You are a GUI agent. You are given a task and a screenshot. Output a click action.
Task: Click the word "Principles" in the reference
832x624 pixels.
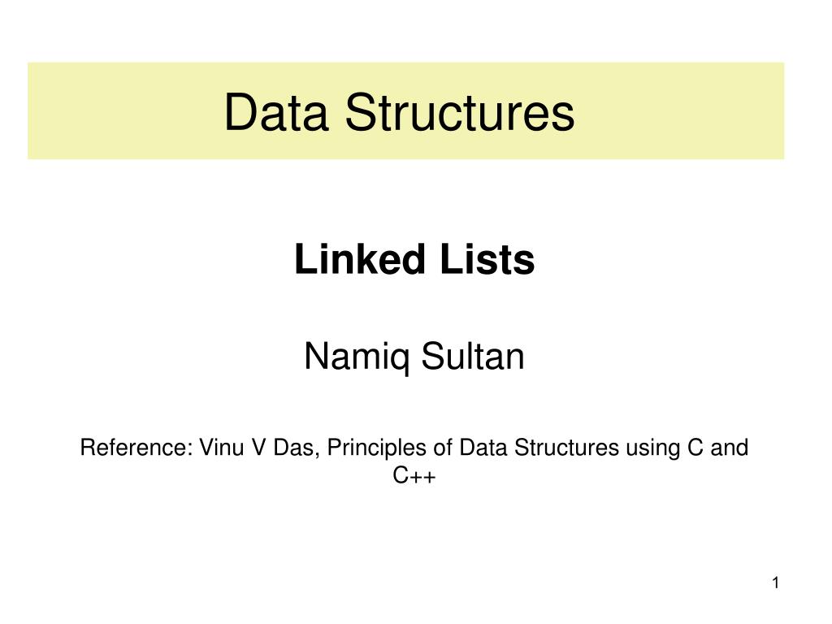(x=377, y=448)
